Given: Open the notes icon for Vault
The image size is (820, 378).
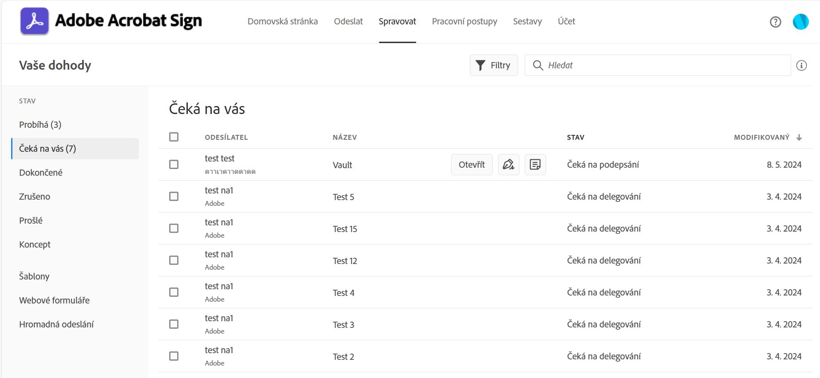Looking at the screenshot, I should [x=535, y=165].
